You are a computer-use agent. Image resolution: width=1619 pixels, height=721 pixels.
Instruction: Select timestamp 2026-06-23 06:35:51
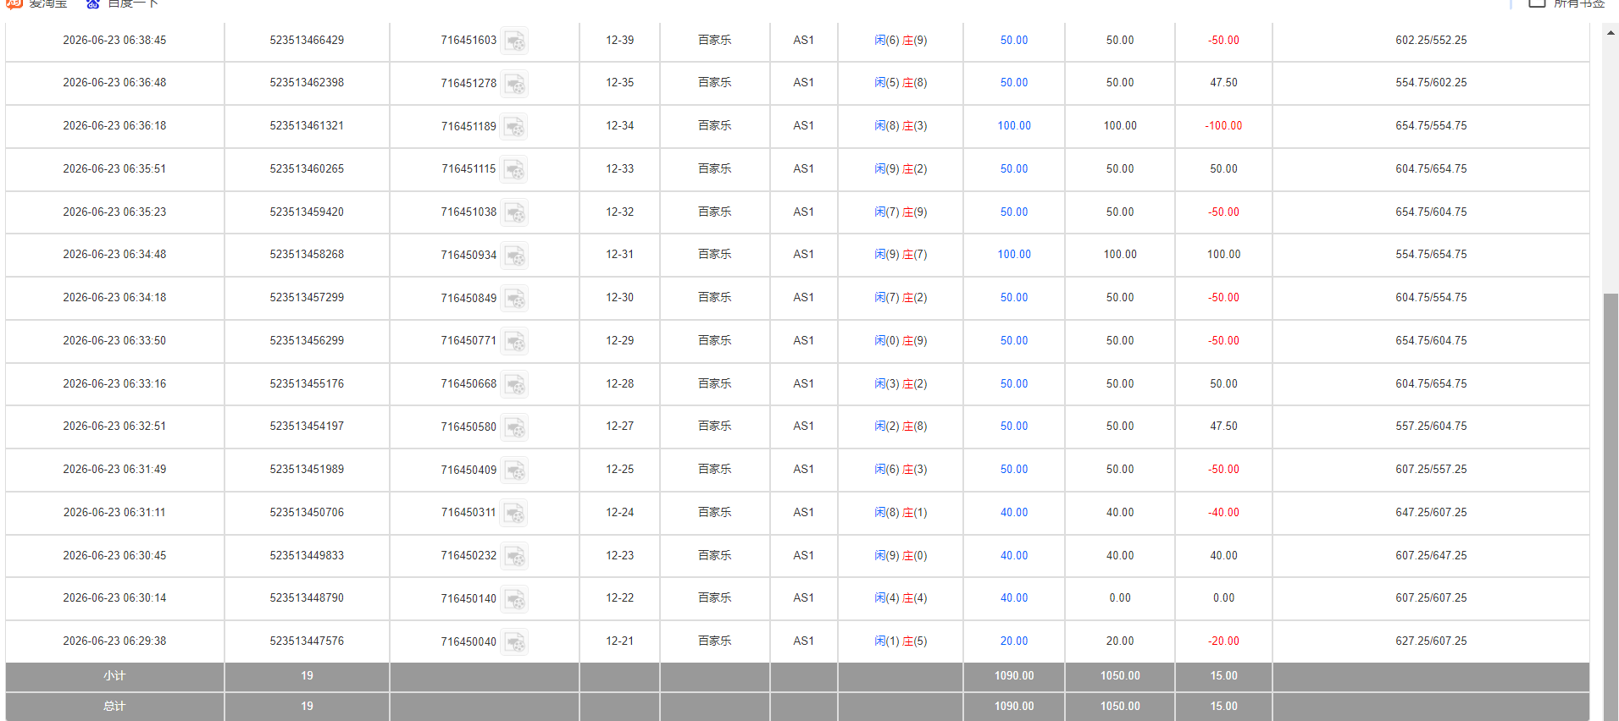click(114, 169)
